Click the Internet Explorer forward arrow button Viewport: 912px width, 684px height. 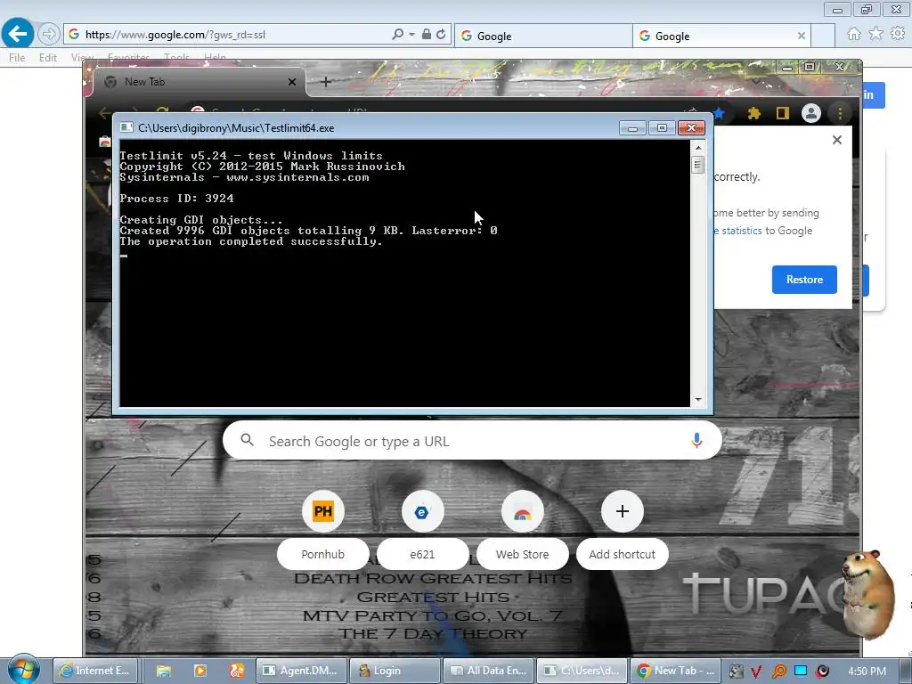pos(49,35)
